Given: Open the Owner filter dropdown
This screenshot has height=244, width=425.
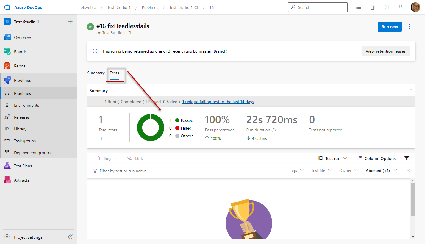Looking at the screenshot, I should [x=349, y=171].
